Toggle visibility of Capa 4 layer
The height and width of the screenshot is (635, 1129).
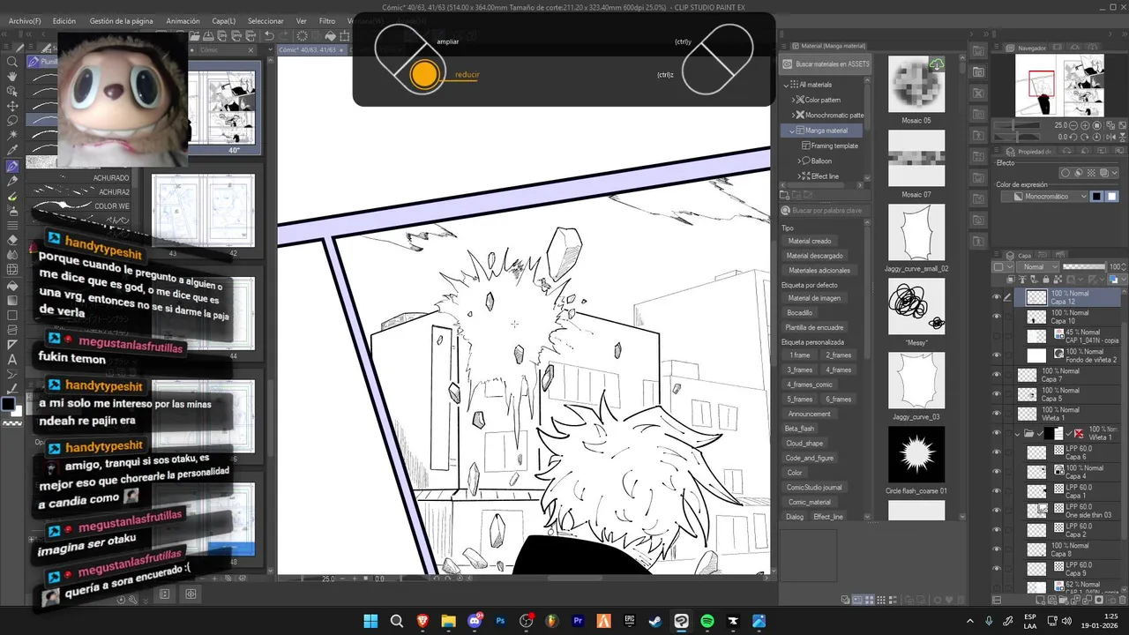coord(997,472)
